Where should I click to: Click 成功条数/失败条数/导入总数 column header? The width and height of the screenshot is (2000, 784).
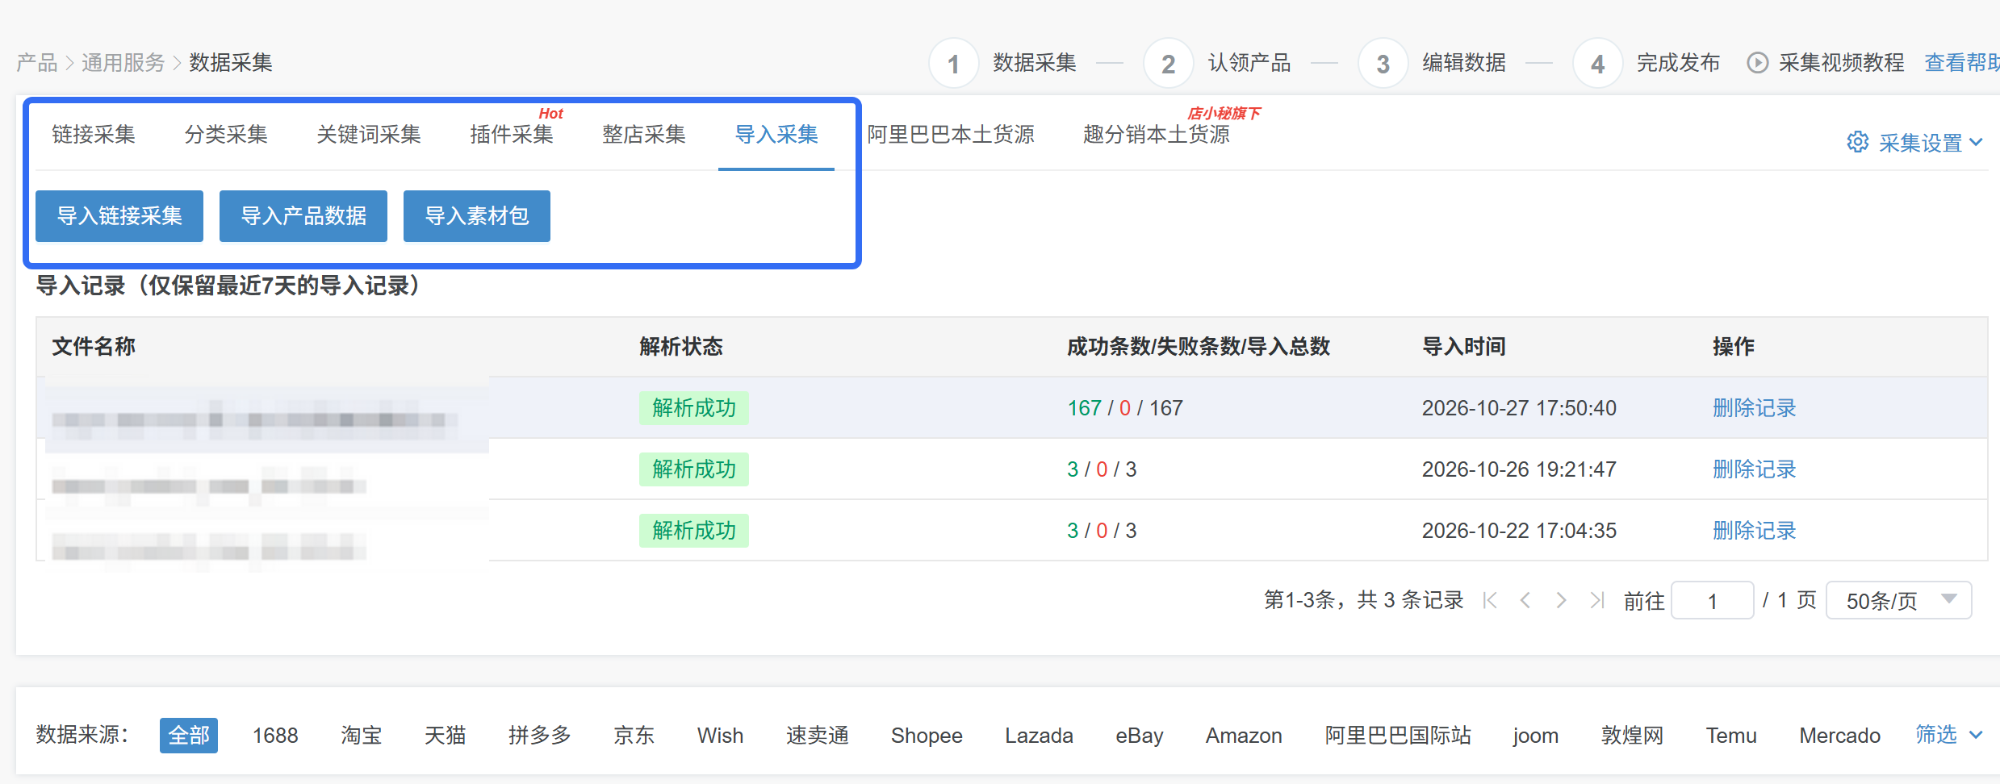click(1199, 347)
